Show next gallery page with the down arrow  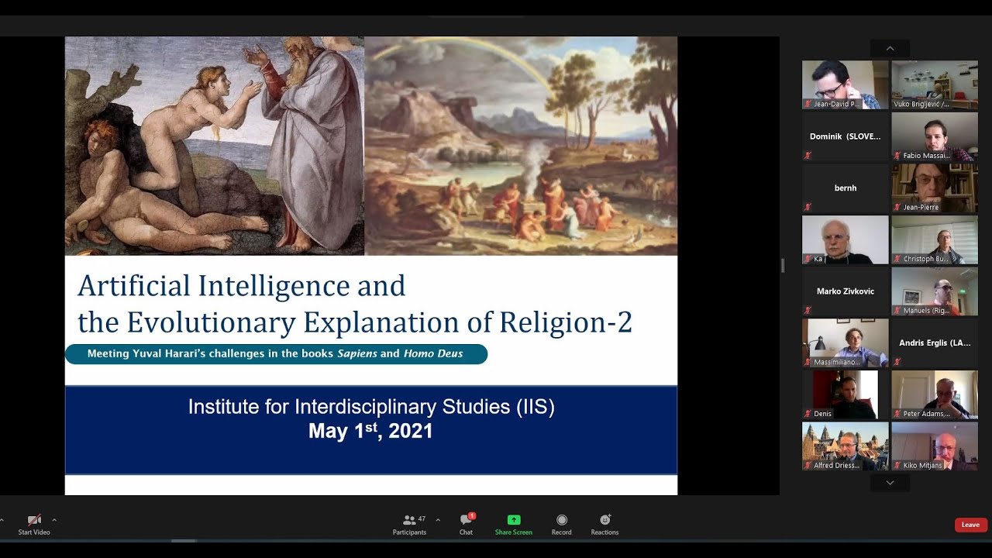click(890, 482)
